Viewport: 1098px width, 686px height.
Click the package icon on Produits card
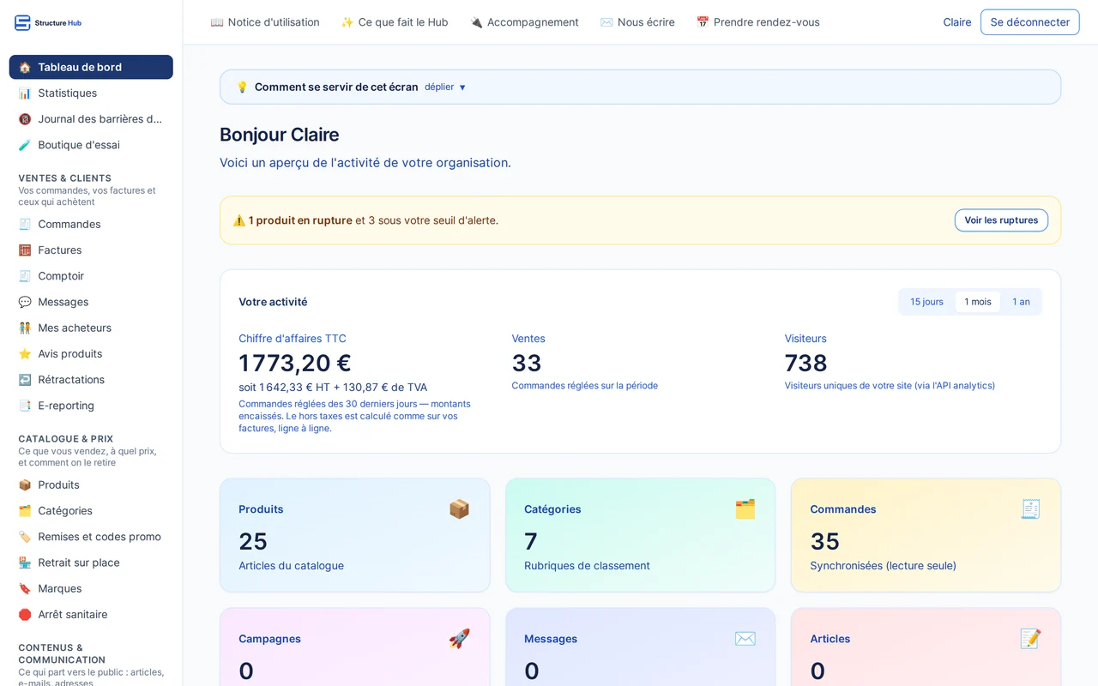pos(460,509)
